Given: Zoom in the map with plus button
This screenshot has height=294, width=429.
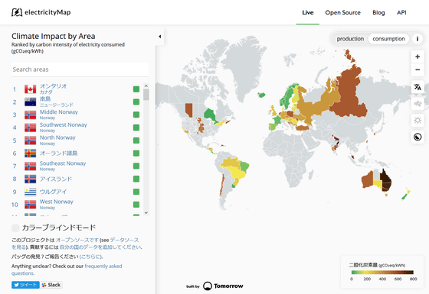Looking at the screenshot, I should tap(418, 57).
